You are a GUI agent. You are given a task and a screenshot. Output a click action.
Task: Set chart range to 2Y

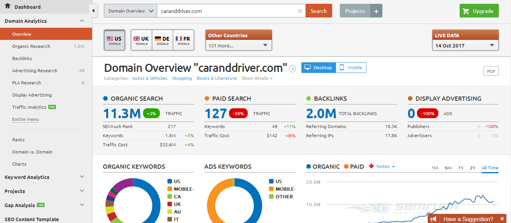pyautogui.click(x=473, y=168)
